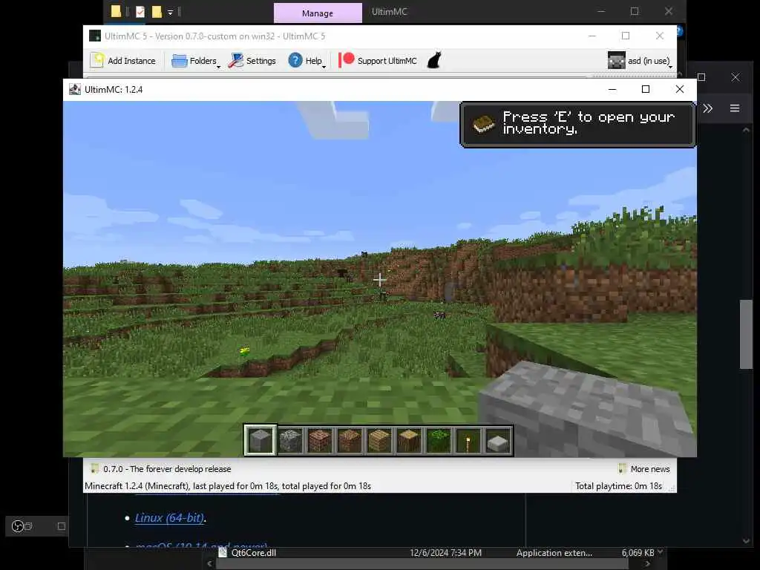Click Add Instance in UltimMC toolbar
This screenshot has width=760, height=570.
point(124,61)
